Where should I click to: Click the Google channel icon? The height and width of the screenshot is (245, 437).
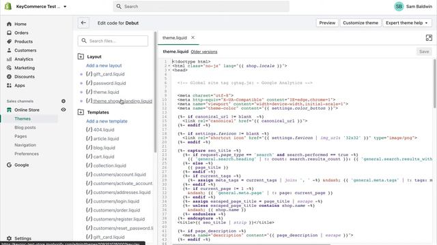click(9, 165)
